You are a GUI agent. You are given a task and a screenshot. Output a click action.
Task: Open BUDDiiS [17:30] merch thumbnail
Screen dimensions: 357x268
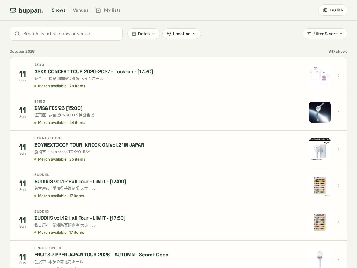[x=320, y=222]
